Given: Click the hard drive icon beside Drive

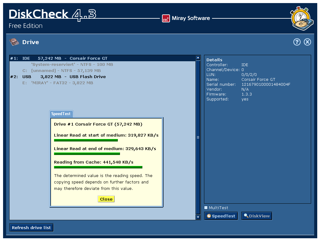Looking at the screenshot, I should 14,42.
